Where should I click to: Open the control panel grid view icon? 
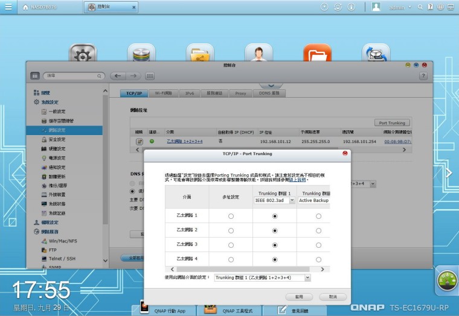tap(150, 76)
